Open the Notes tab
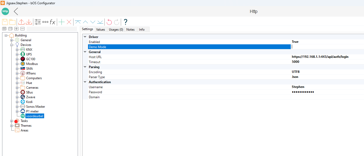 coord(130,30)
